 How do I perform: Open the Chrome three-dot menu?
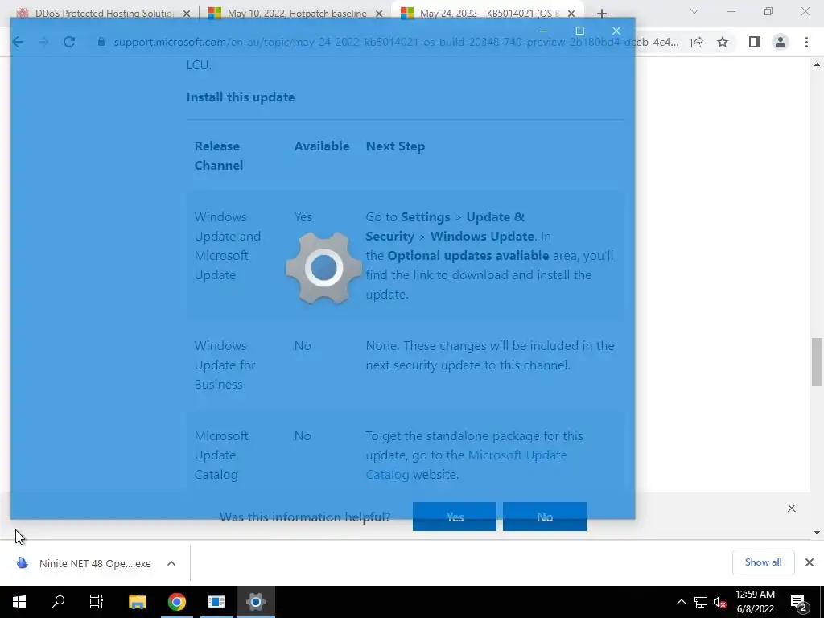click(x=806, y=42)
